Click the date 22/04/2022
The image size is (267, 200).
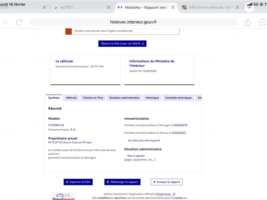[x=179, y=133]
